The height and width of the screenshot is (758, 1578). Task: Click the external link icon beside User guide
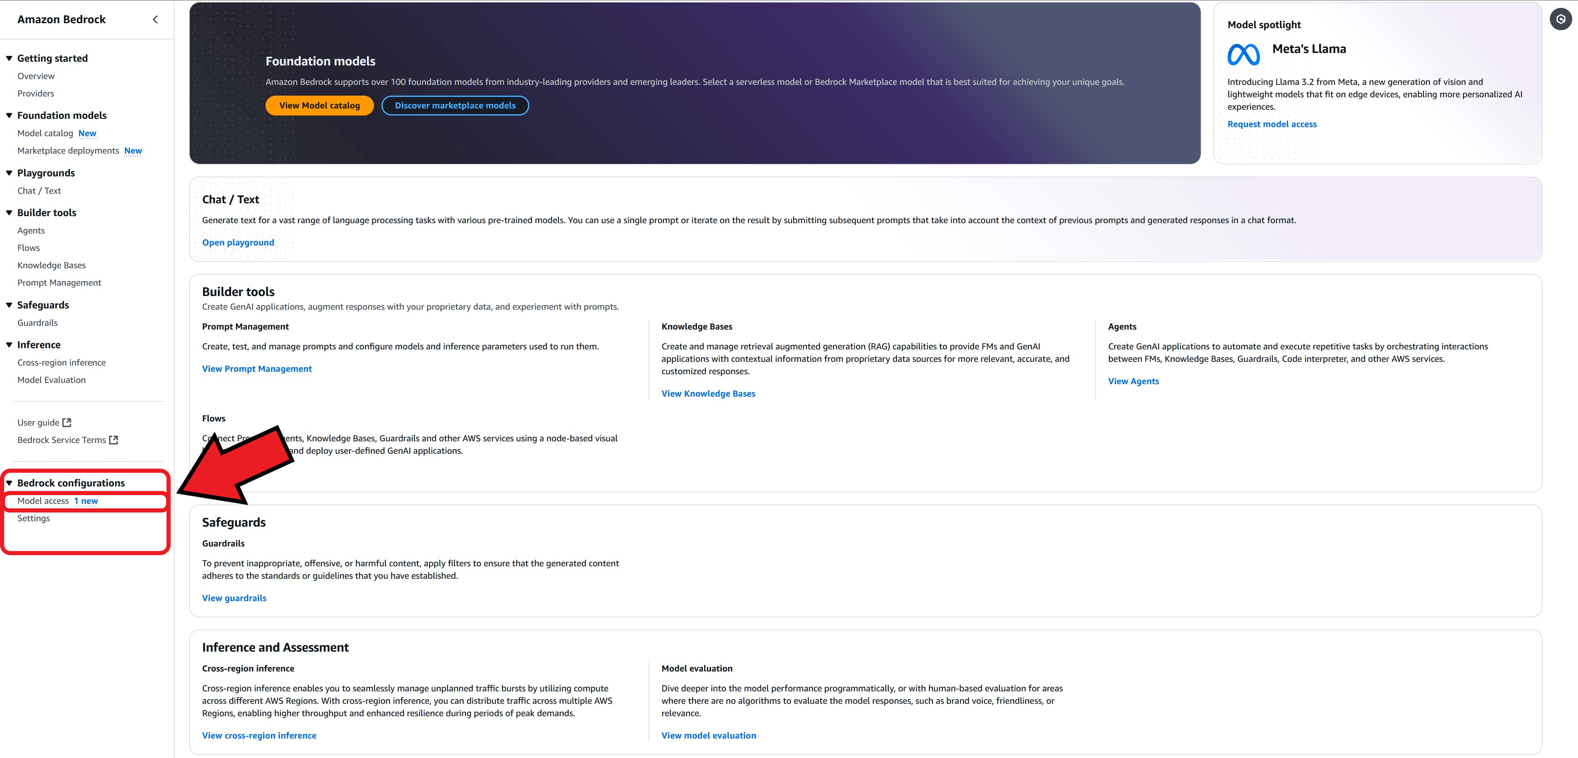click(67, 422)
